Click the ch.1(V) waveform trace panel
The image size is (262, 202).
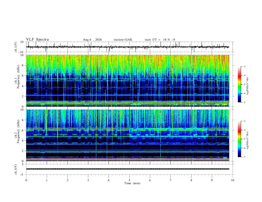pyautogui.click(x=128, y=47)
